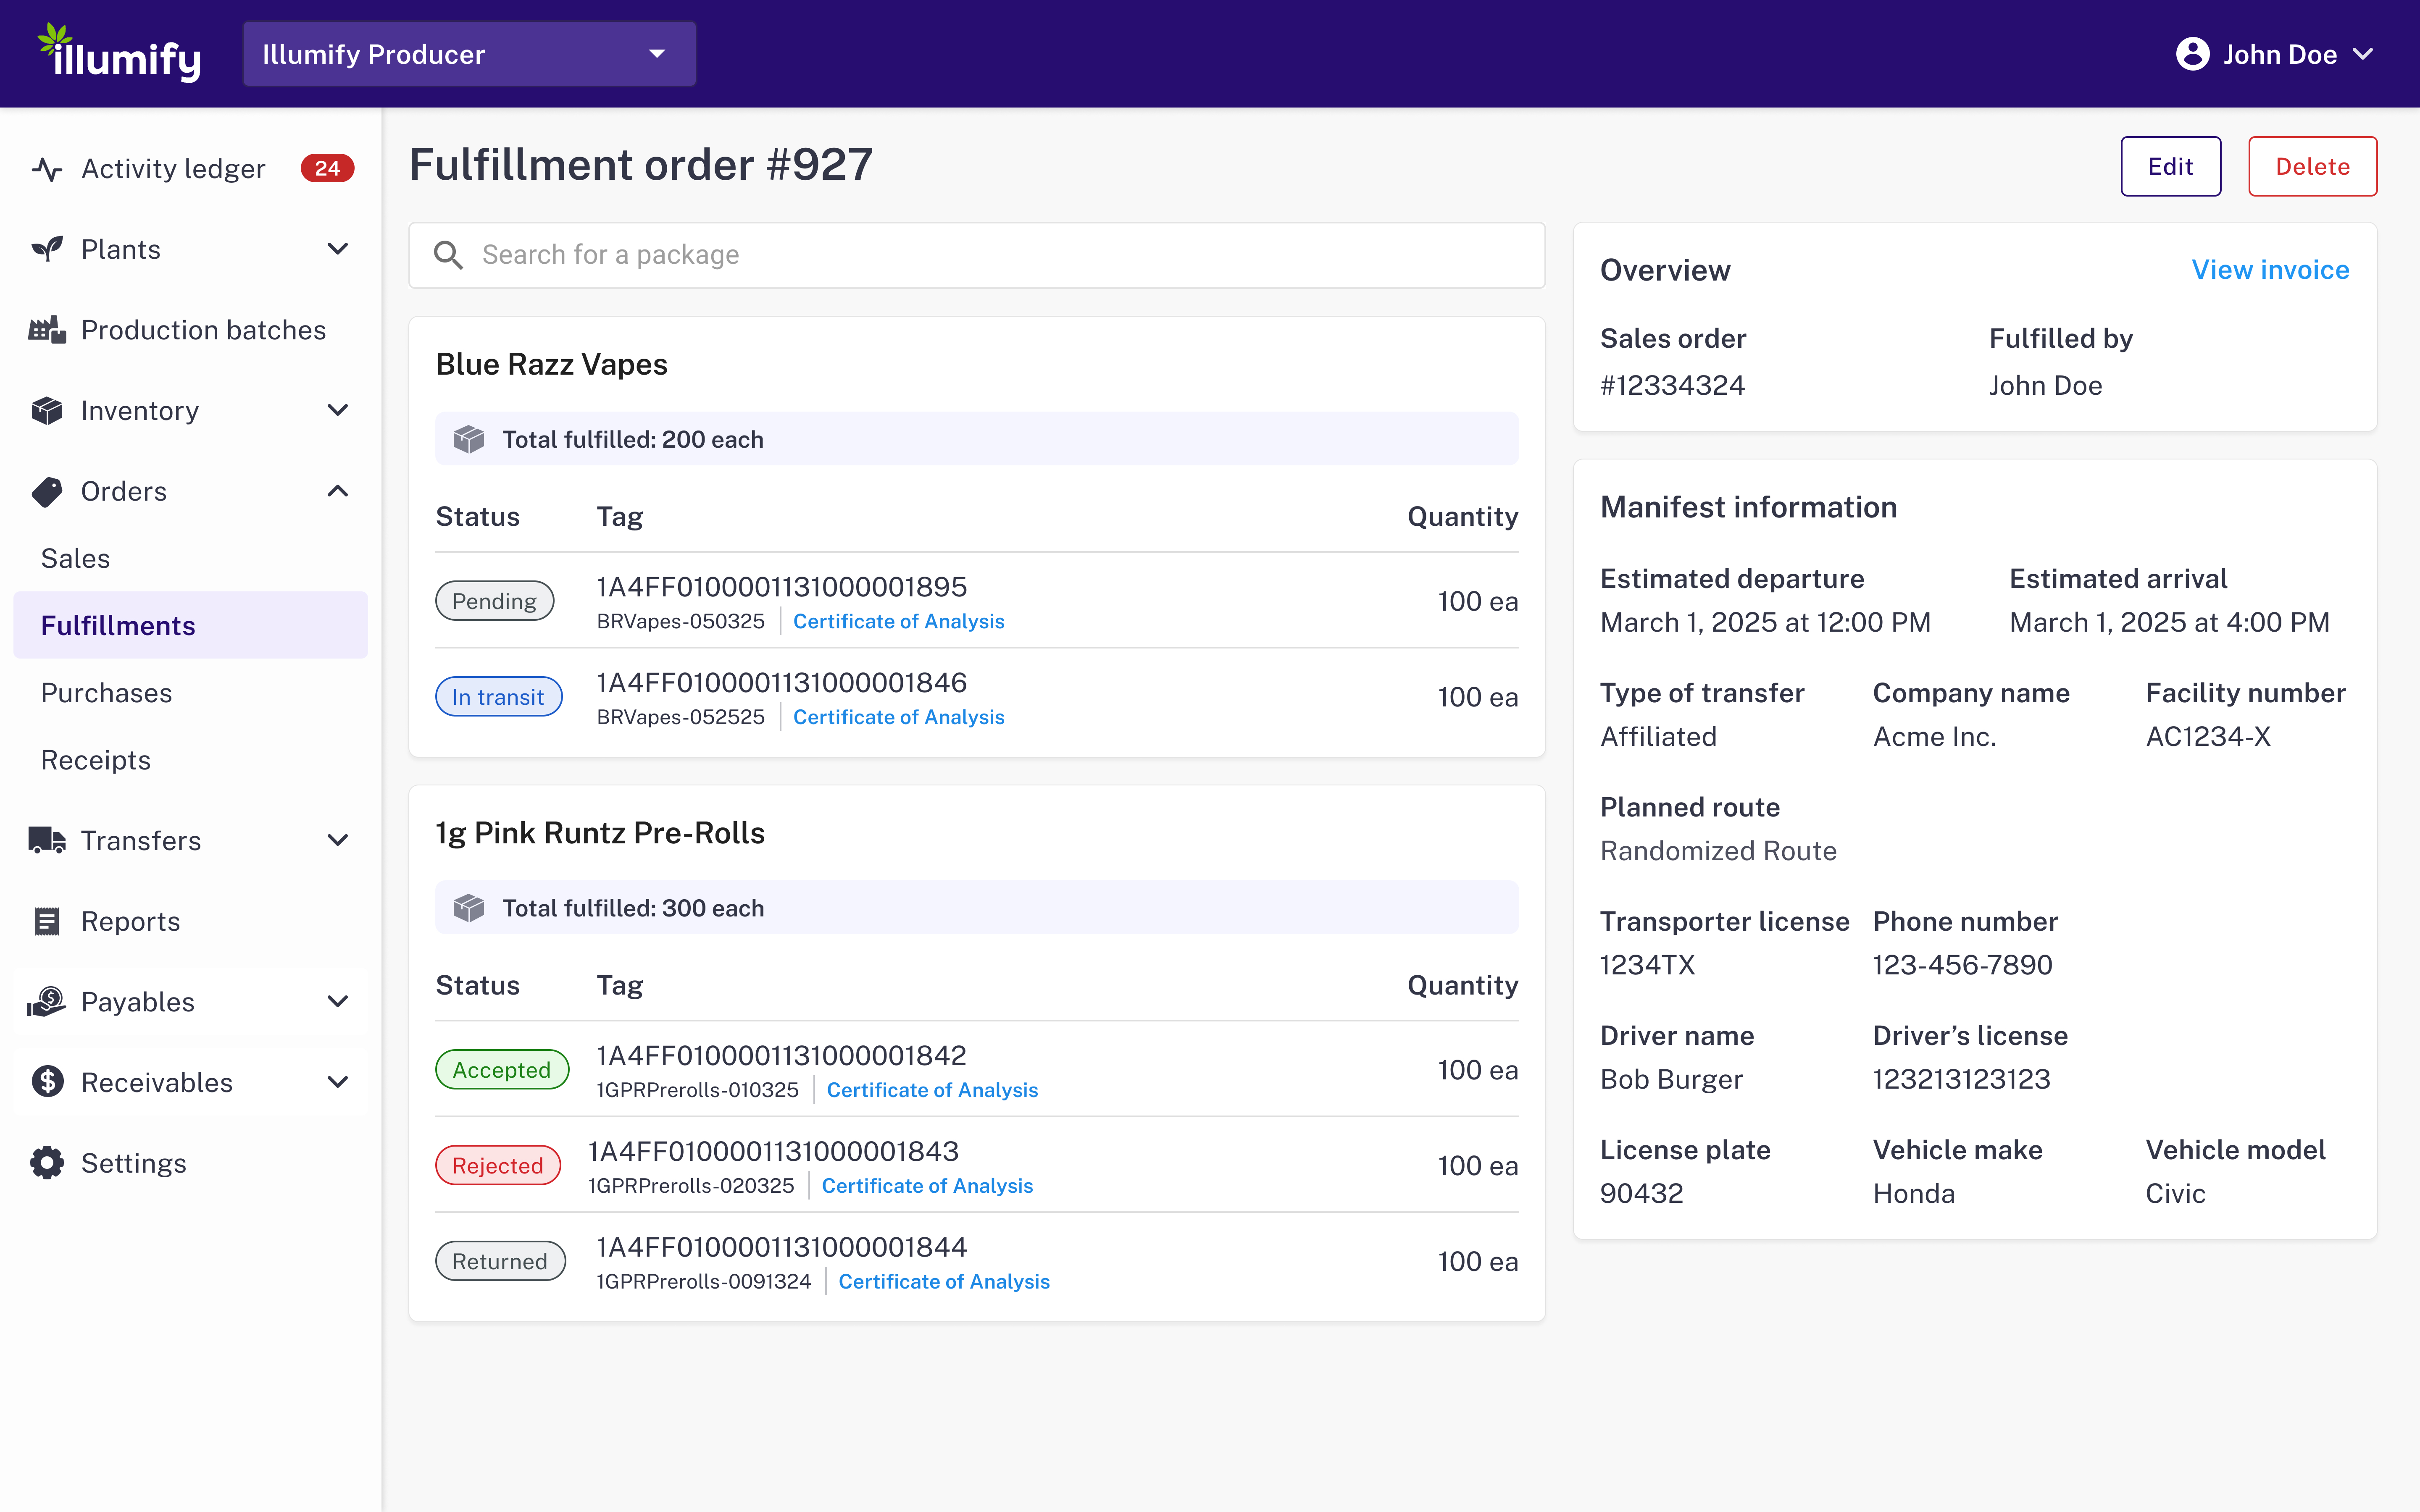Screen dimensions: 2420x1512
Task: Click the Settings gear icon
Action: (47, 1163)
